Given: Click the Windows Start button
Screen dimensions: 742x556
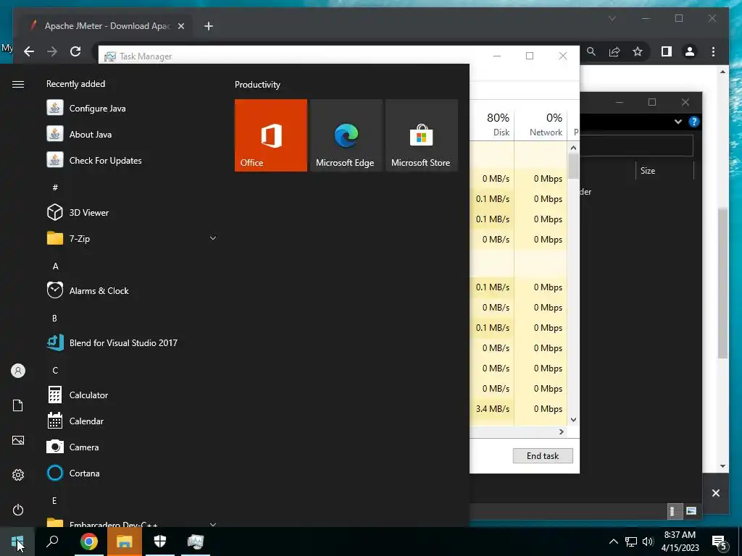Looking at the screenshot, I should click(17, 542).
